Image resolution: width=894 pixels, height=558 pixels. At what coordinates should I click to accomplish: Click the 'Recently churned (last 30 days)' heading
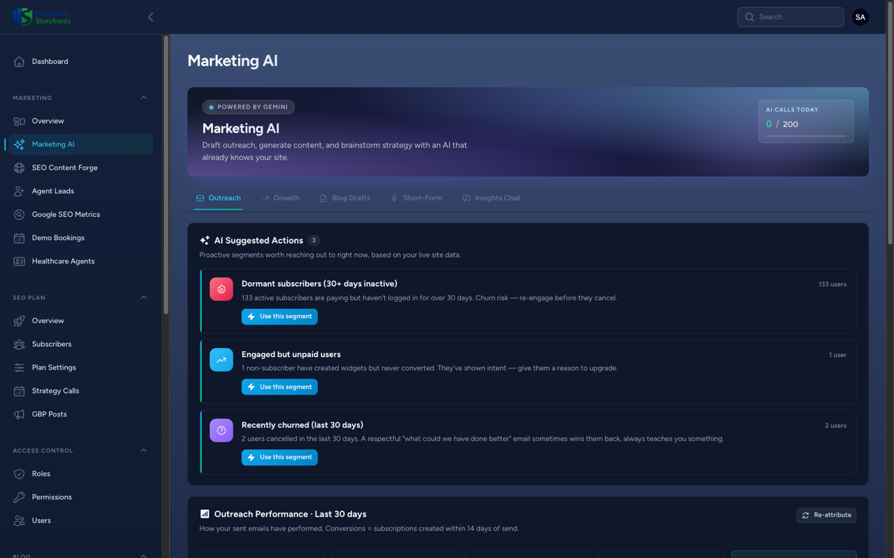coord(302,425)
